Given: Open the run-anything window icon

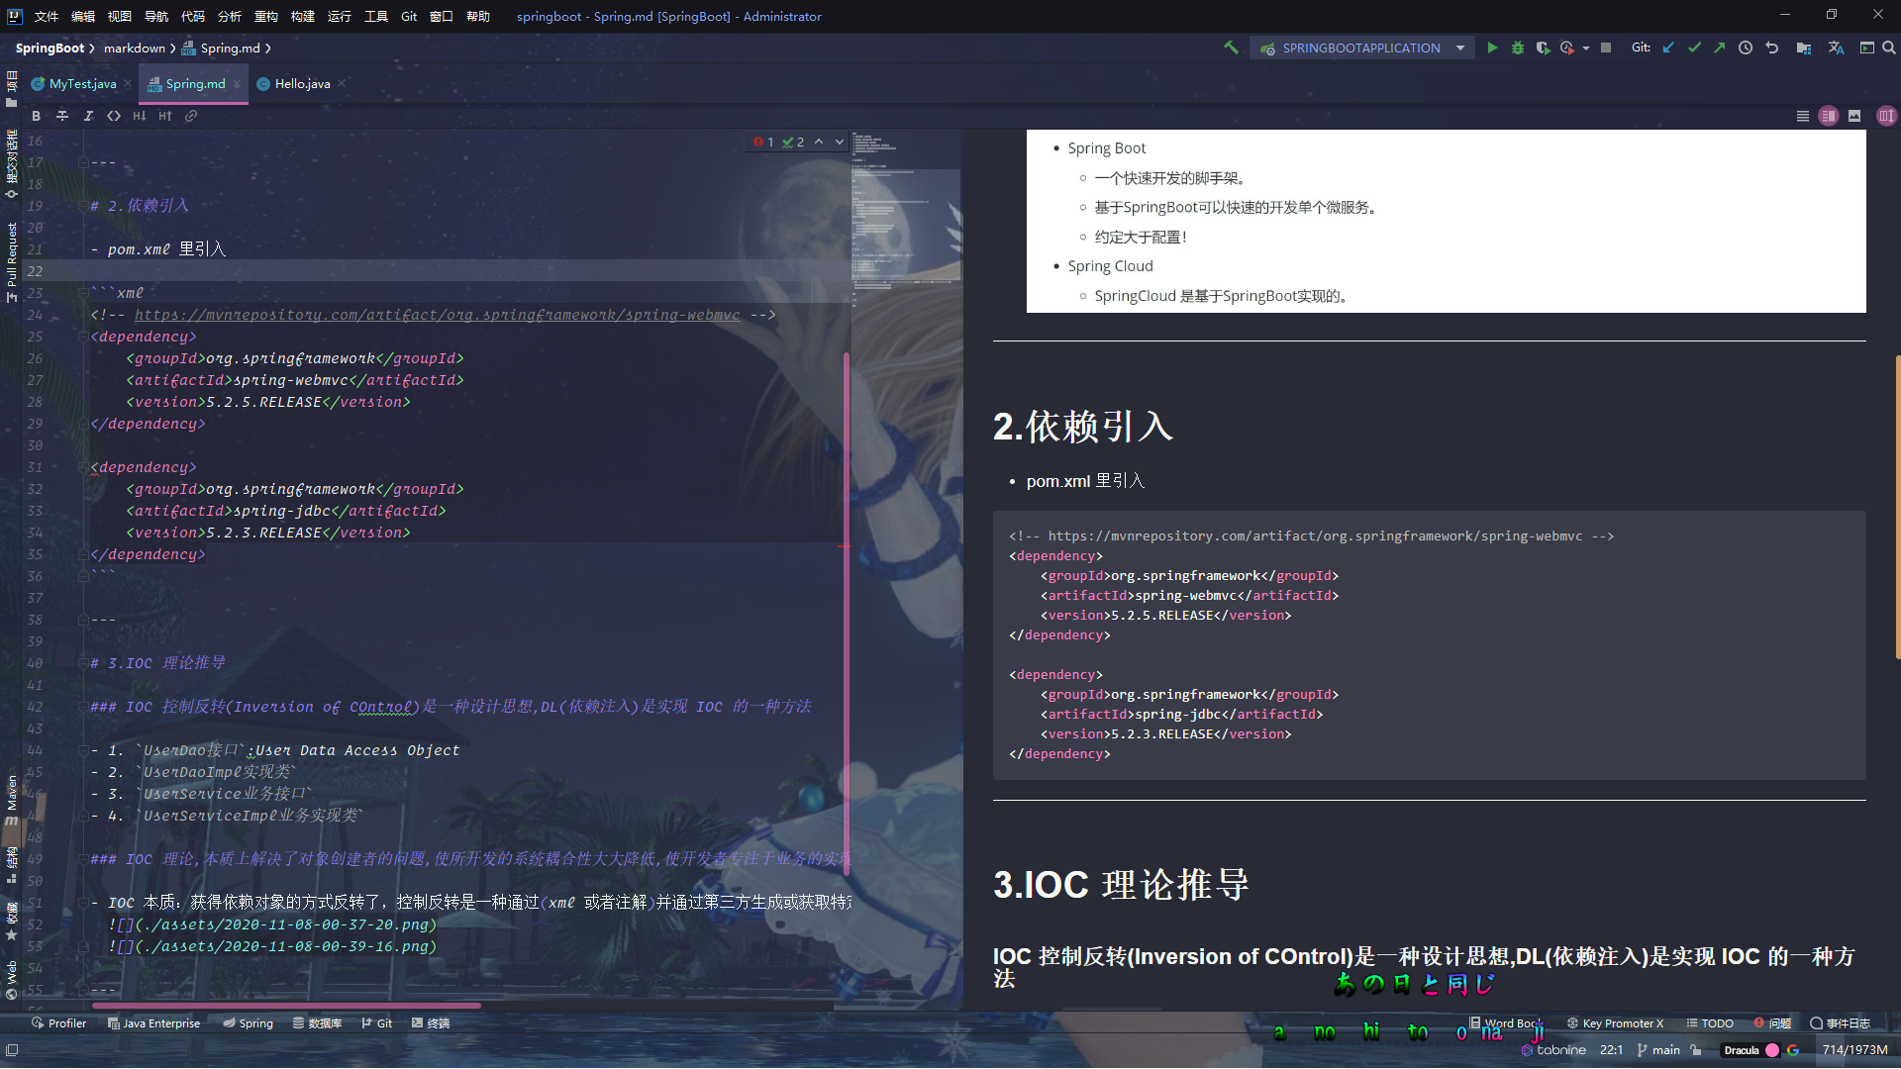Looking at the screenshot, I should click(1867, 48).
